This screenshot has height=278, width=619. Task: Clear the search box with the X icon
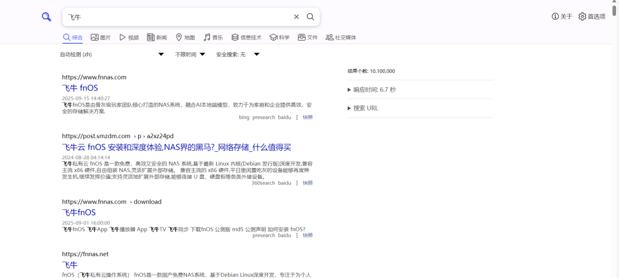click(296, 17)
